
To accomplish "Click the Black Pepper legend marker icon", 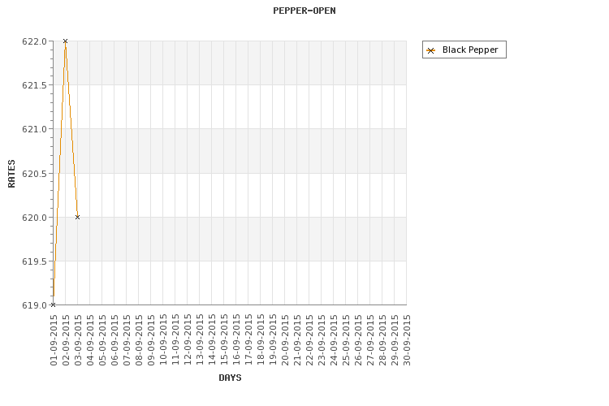I will (430, 50).
